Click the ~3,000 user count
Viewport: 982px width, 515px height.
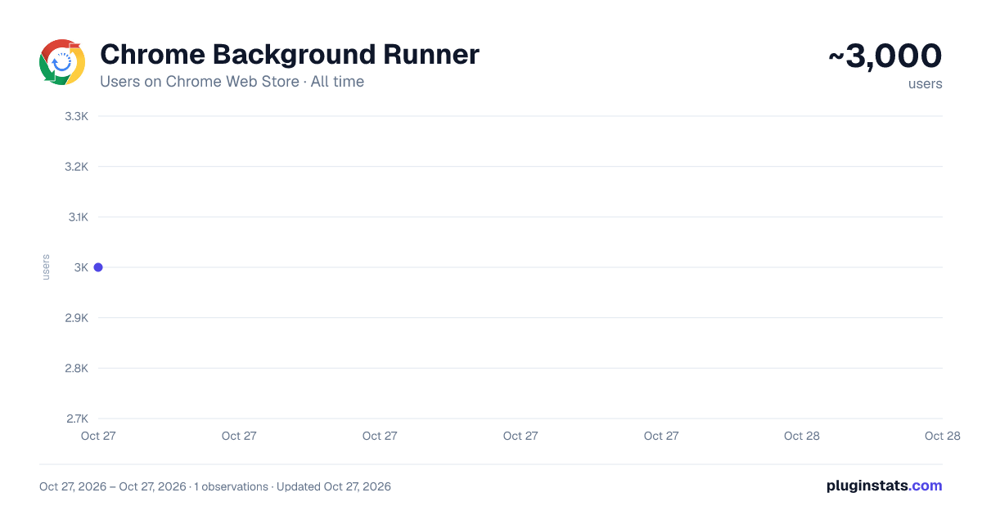coord(885,56)
